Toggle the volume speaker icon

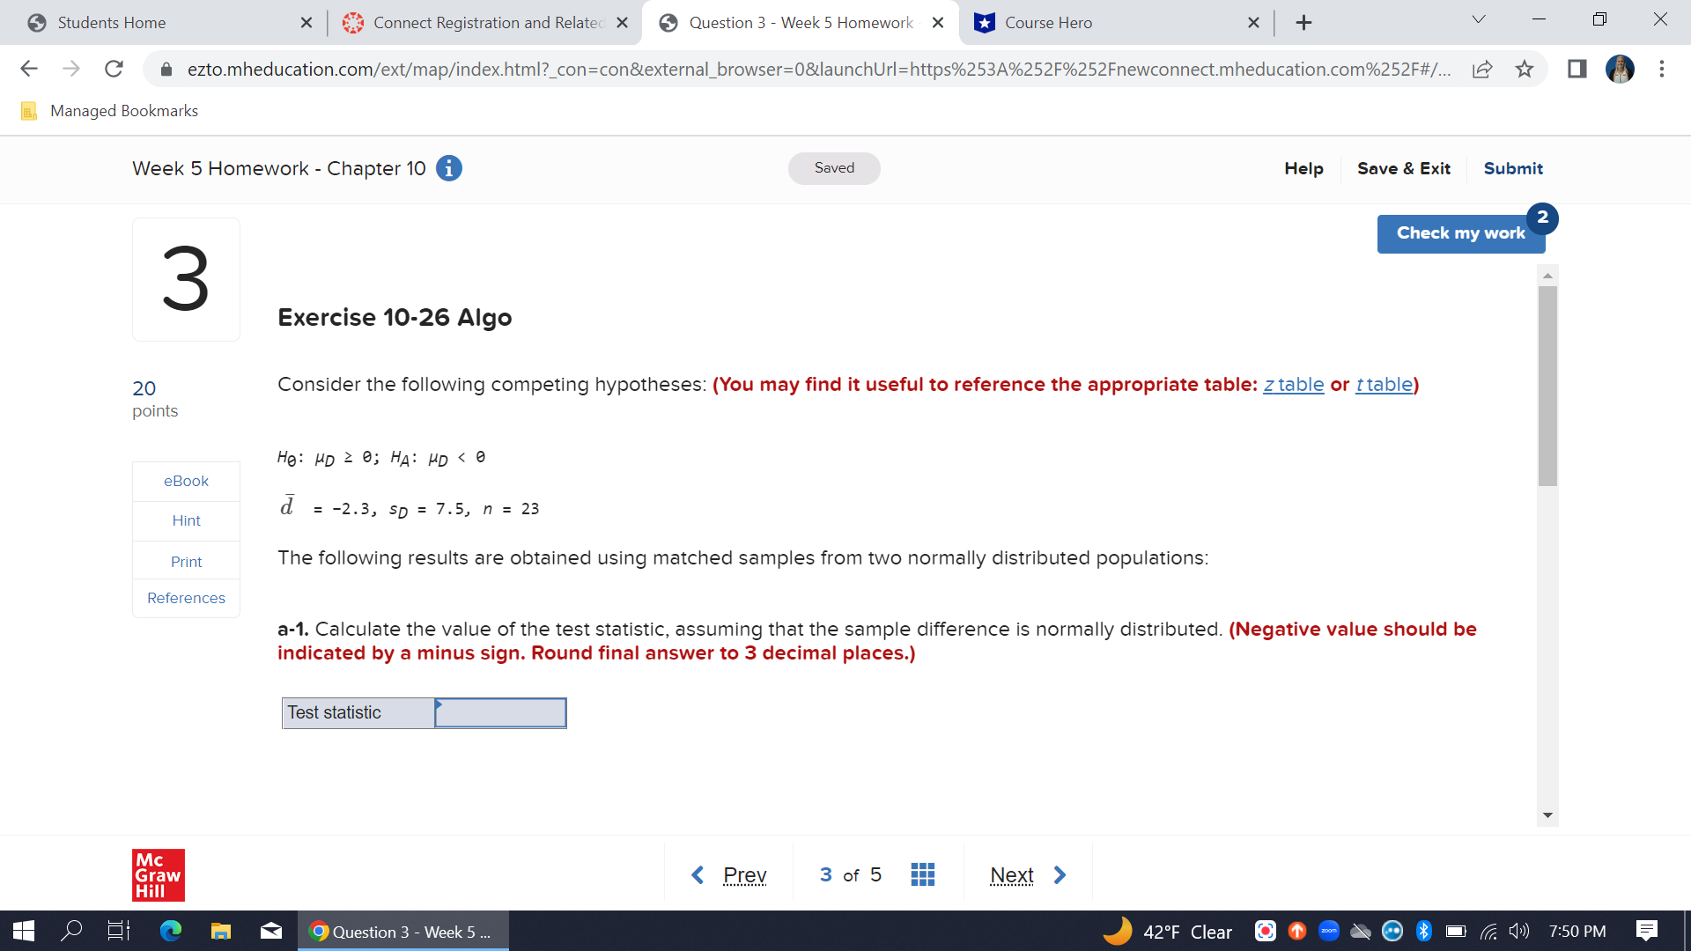click(1518, 931)
